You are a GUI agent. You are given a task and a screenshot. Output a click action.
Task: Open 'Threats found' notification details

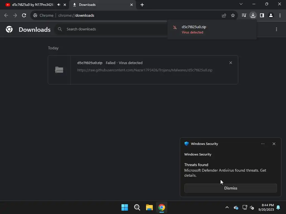pos(225,170)
